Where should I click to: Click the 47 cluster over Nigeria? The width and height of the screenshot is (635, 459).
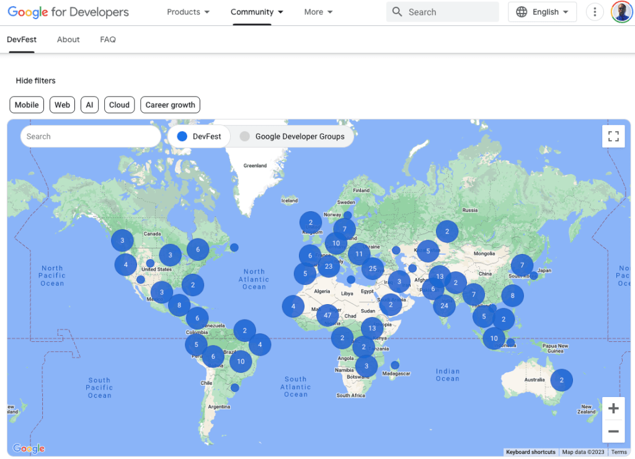[x=327, y=315]
